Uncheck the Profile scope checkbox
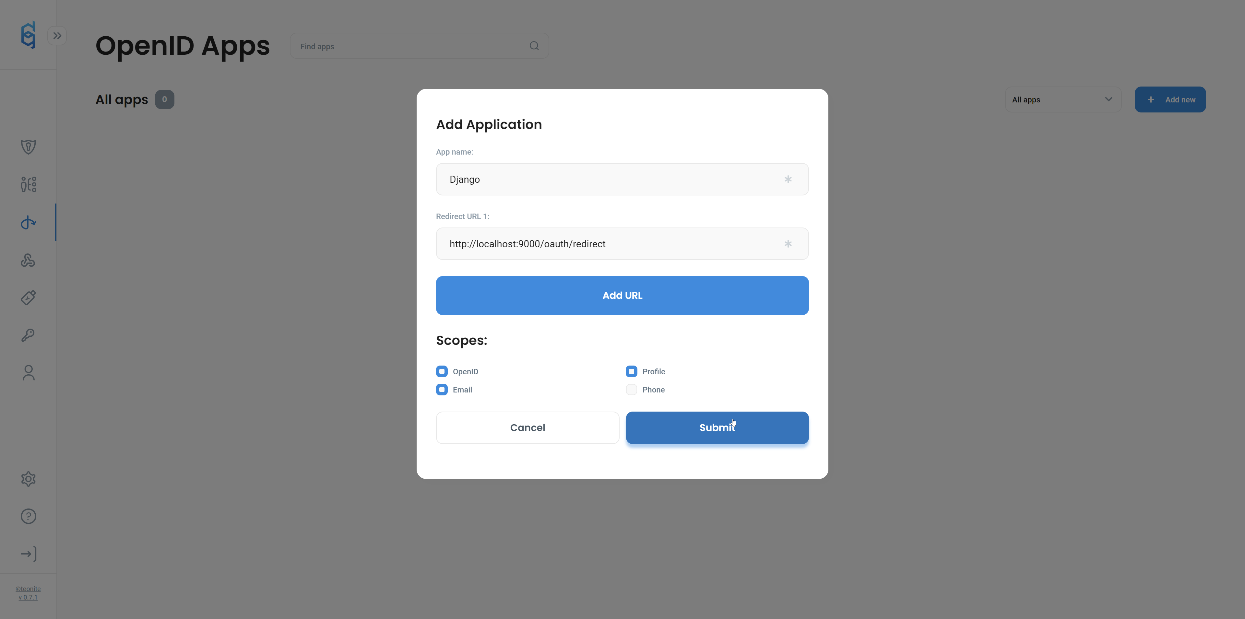The width and height of the screenshot is (1245, 619). click(631, 372)
